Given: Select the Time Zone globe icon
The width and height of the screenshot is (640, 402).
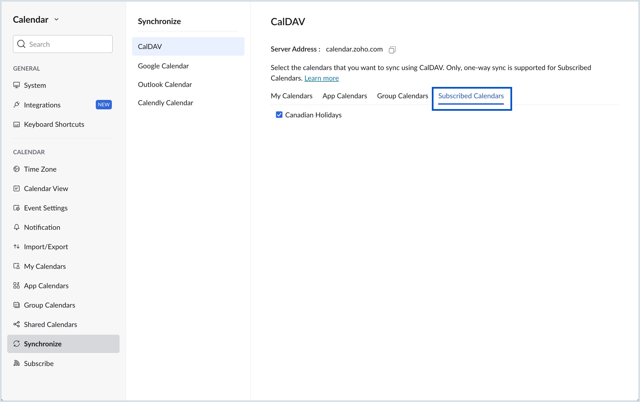Looking at the screenshot, I should 16,169.
